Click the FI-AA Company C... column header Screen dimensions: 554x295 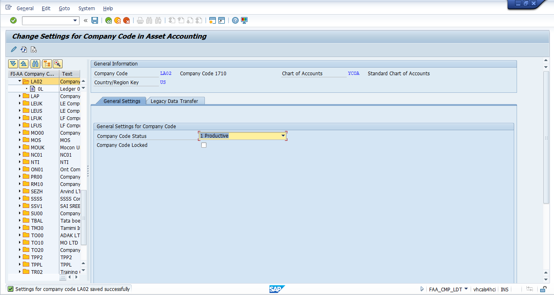[x=33, y=74]
